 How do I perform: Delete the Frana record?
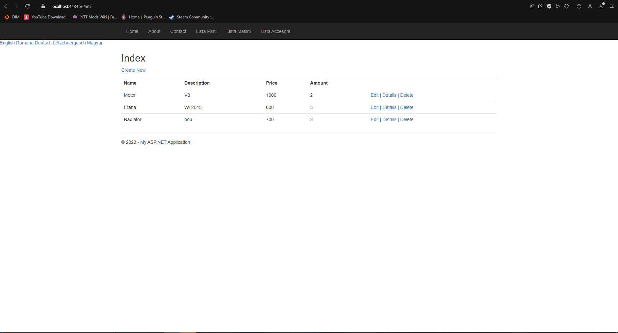coord(406,107)
